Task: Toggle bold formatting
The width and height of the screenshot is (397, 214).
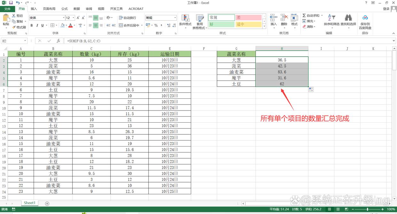Action: click(x=32, y=25)
